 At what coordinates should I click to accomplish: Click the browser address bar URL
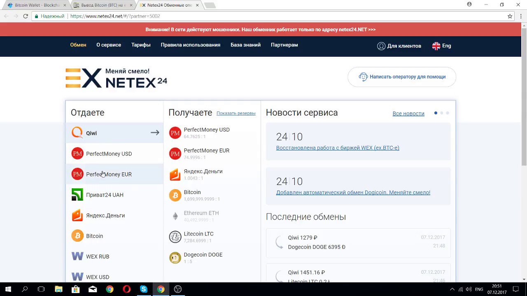(x=115, y=16)
